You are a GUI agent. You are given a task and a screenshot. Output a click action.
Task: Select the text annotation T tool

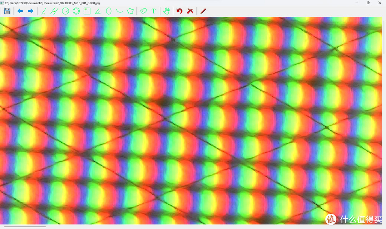click(x=154, y=11)
